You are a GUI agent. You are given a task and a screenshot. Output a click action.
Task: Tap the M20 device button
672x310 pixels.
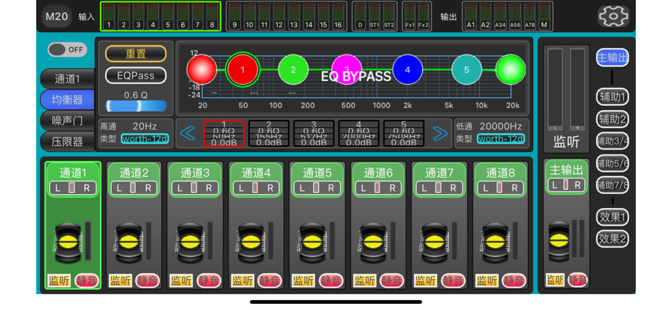coord(56,17)
